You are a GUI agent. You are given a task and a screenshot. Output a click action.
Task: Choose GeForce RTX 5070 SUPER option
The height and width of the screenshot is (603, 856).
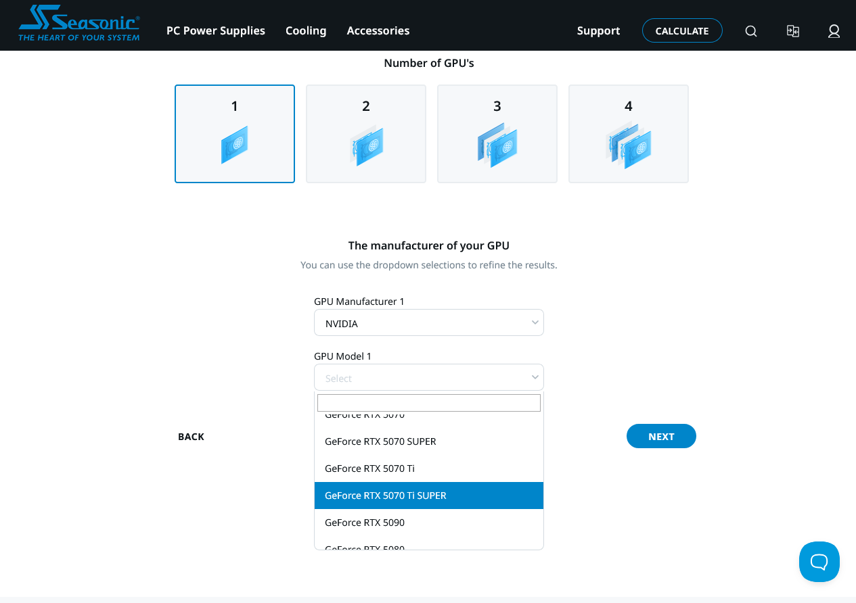(429, 441)
